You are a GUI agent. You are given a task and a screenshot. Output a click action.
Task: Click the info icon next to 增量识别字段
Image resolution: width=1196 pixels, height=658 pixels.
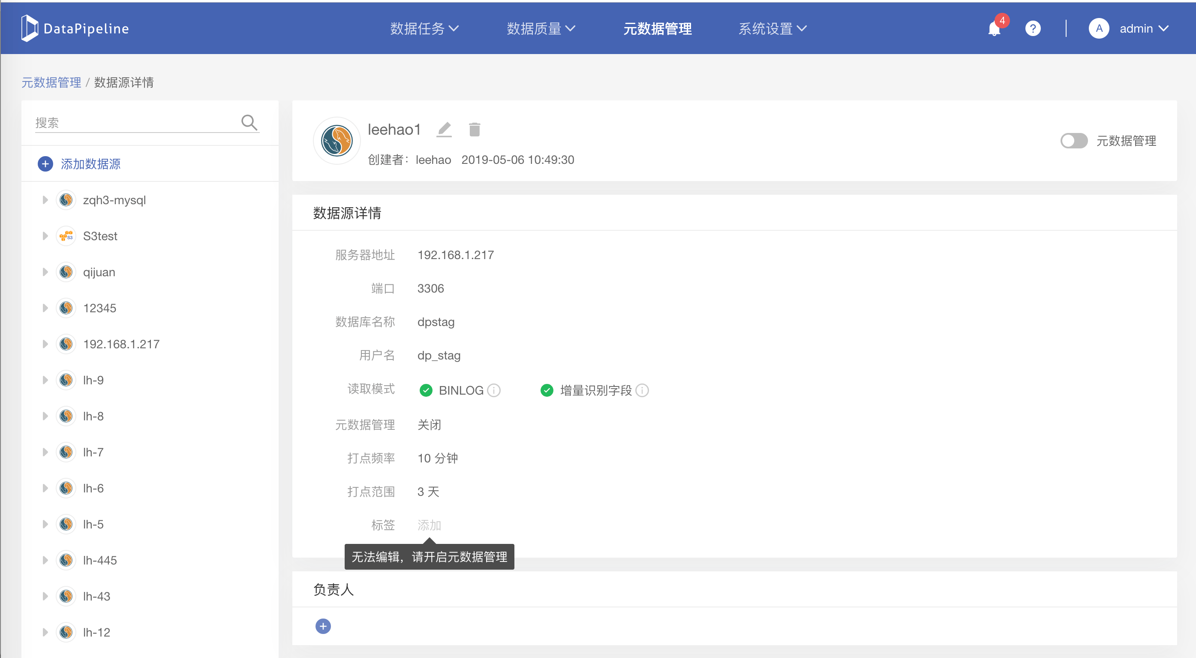(642, 390)
